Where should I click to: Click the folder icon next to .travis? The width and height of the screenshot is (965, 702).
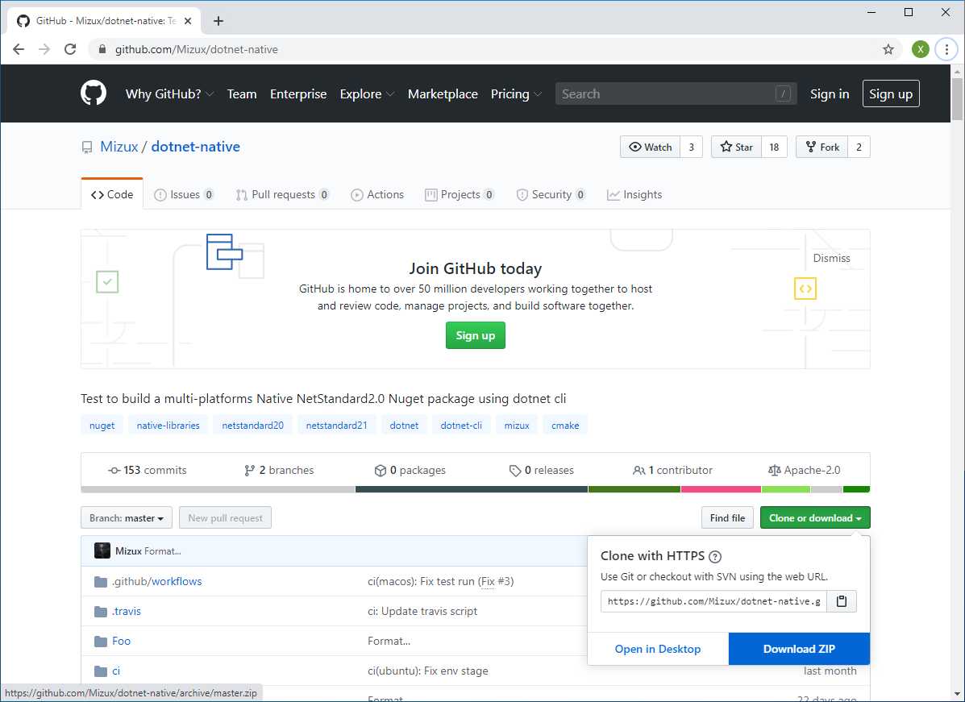point(100,612)
